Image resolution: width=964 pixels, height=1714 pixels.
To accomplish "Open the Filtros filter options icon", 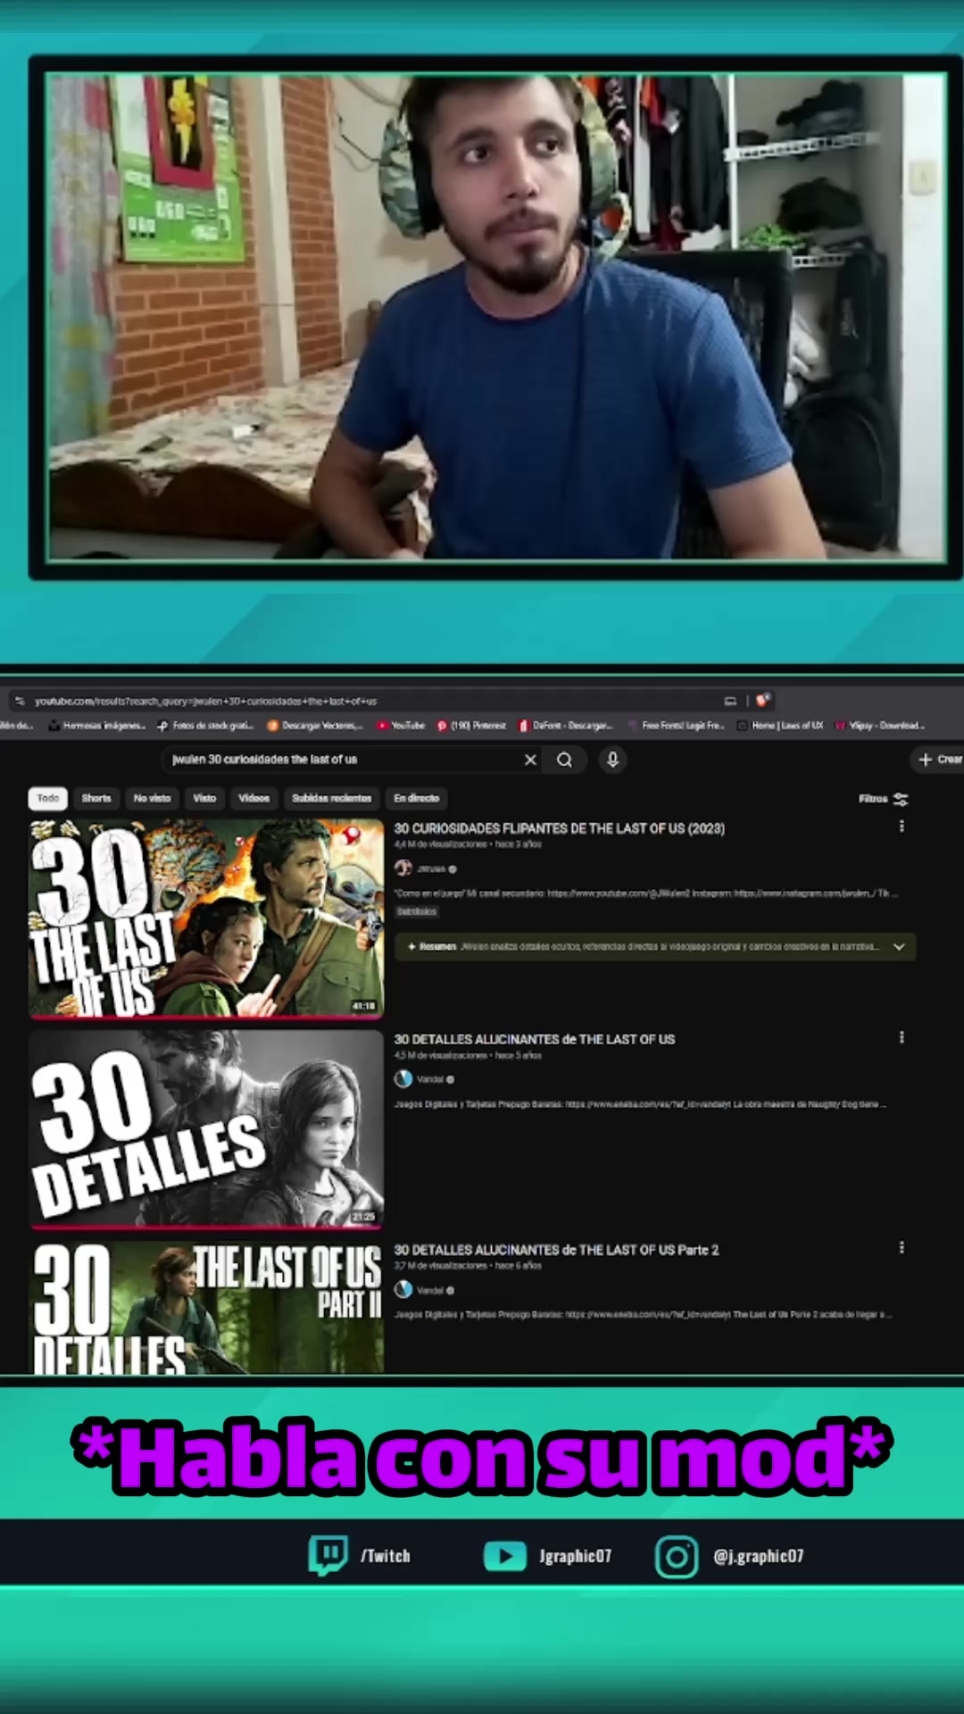I will [901, 799].
